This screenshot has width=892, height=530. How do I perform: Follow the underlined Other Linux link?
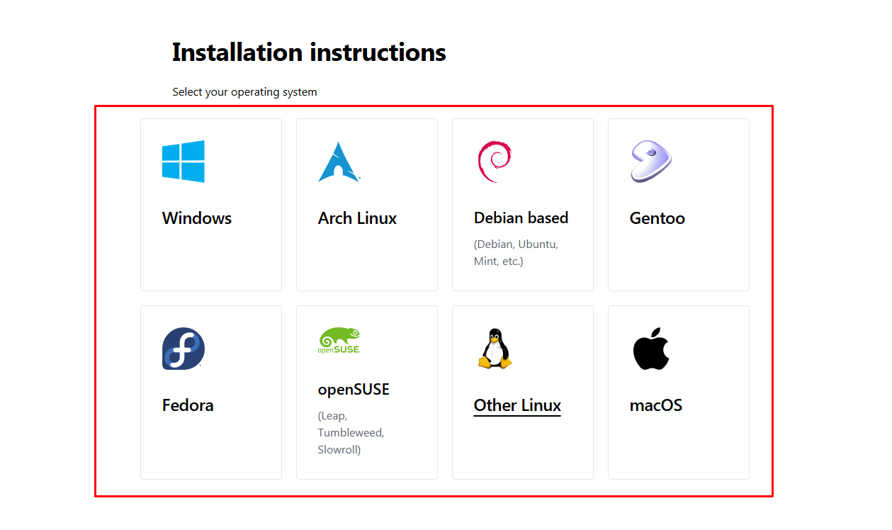517,405
